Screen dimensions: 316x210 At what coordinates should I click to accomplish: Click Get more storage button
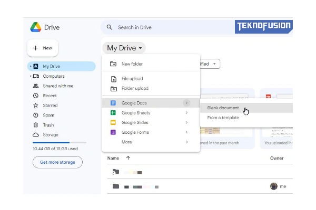pos(57,162)
